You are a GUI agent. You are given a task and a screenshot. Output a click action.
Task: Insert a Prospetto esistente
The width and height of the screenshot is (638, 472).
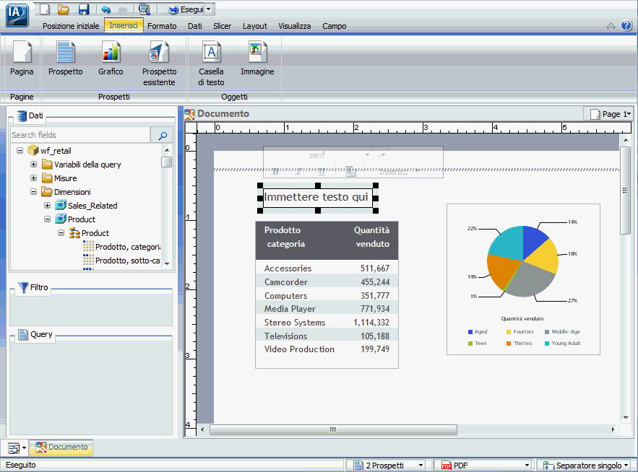[159, 63]
